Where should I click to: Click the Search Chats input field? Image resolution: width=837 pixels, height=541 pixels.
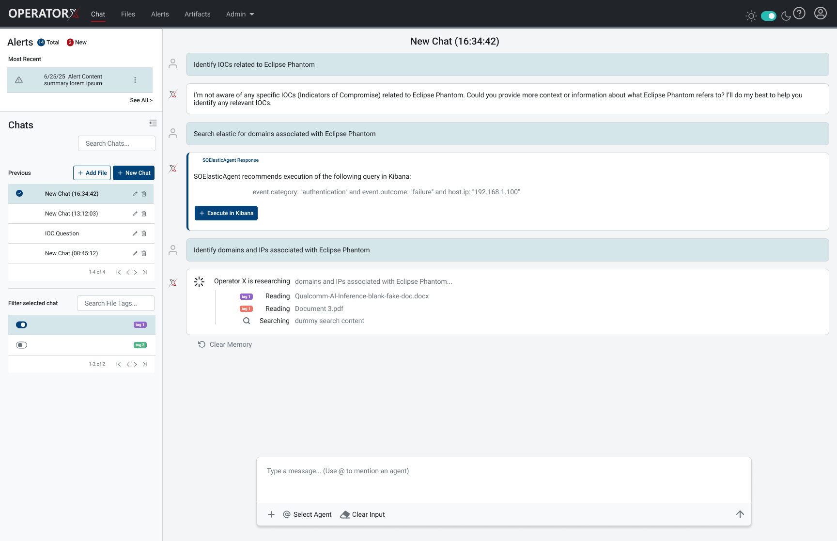117,143
